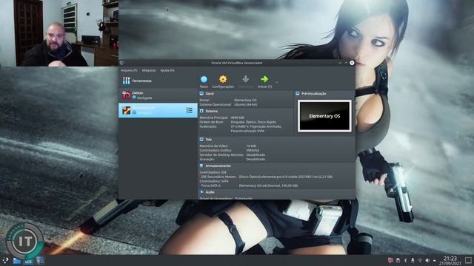The image size is (474, 266).
Task: Click the red tray icon left of the clipboard
Action: [390, 260]
